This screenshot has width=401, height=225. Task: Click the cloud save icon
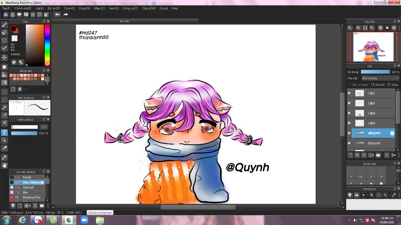click(5, 14)
